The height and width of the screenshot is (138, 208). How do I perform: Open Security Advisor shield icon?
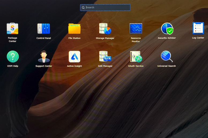[x=167, y=29]
